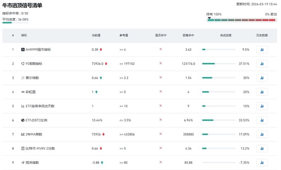Open history chart for ETF占BTC比例
Screen dimensions: 281x170
pyautogui.click(x=262, y=120)
